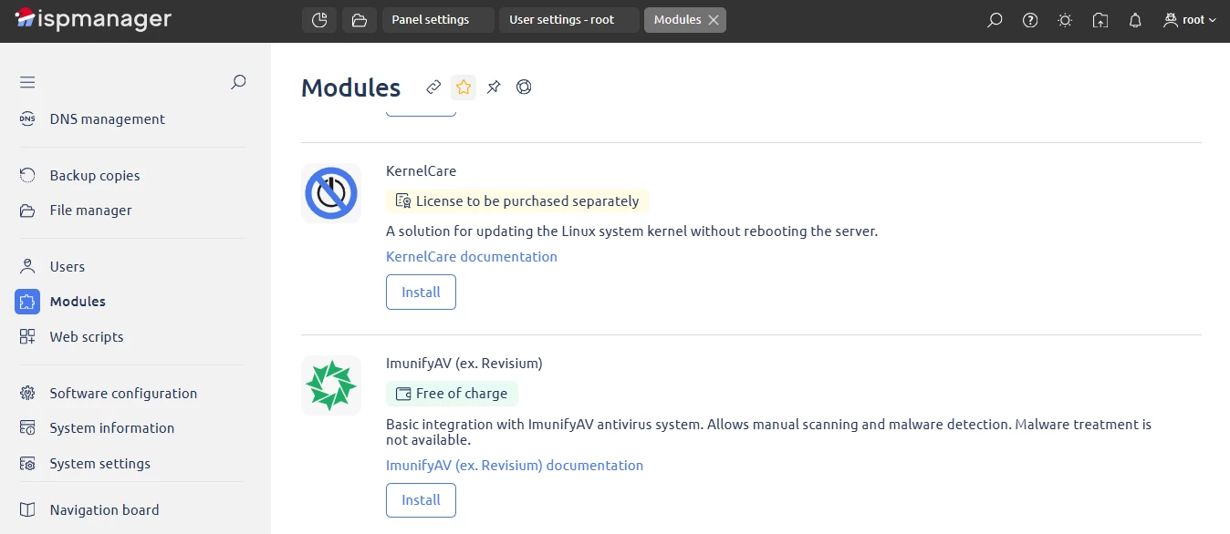Switch to the User settings - root tab
This screenshot has width=1230, height=534.
(x=561, y=19)
